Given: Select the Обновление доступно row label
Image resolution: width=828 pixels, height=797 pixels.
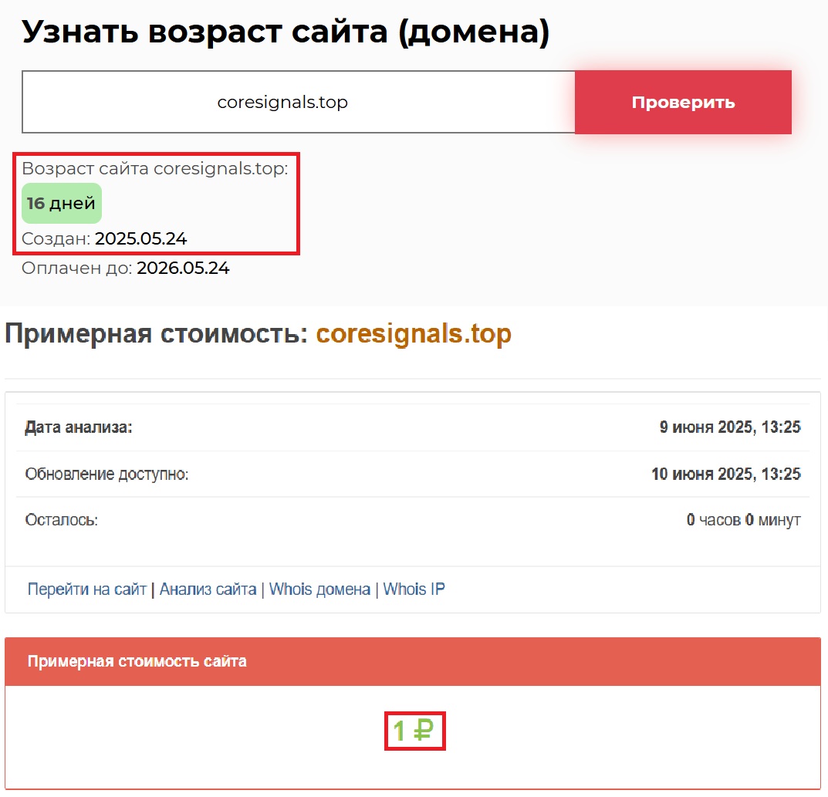Looking at the screenshot, I should 106,474.
